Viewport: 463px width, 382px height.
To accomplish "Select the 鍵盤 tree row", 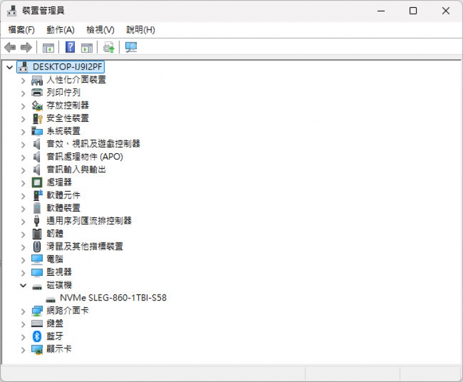I will (55, 323).
